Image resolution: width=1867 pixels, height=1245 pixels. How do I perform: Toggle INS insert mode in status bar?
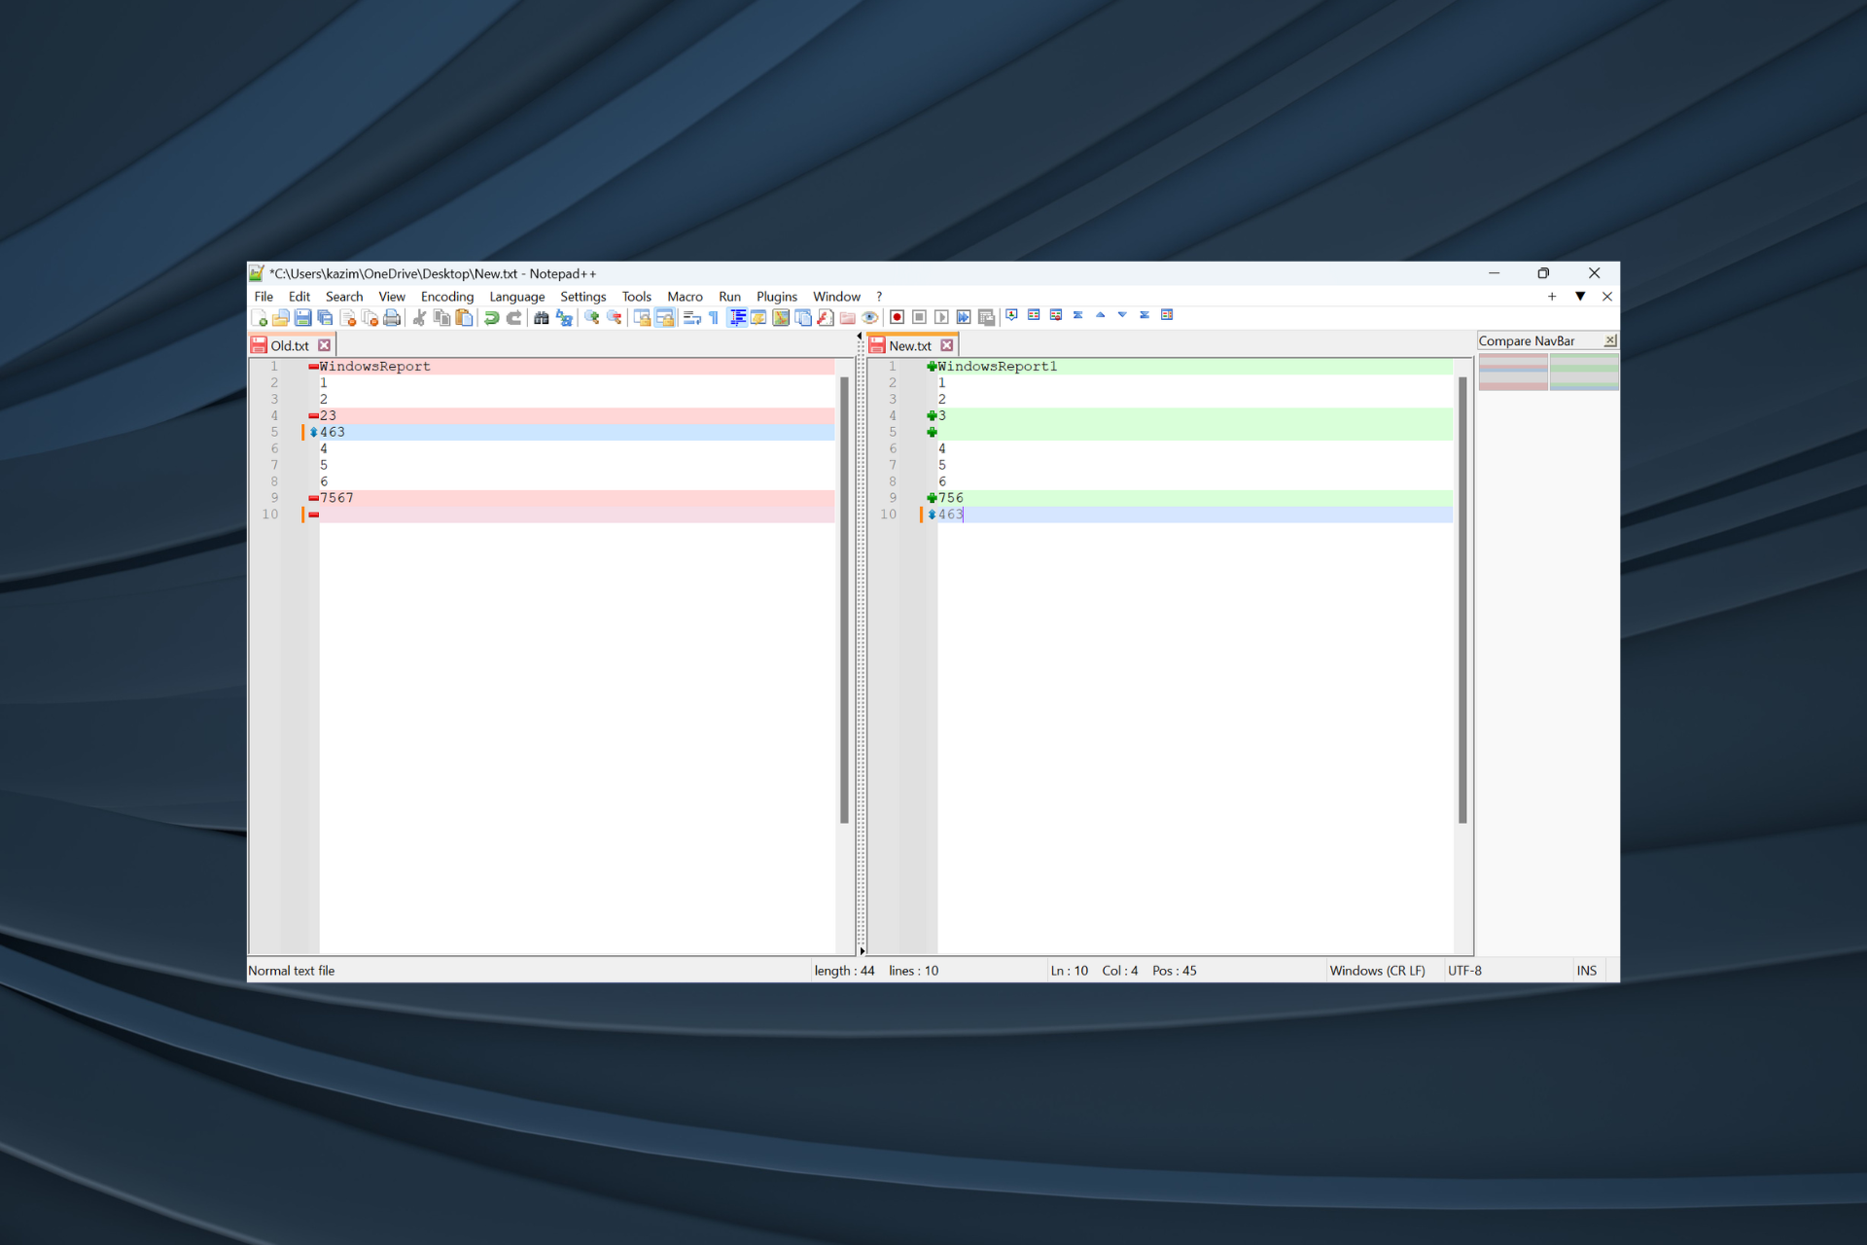pyautogui.click(x=1586, y=971)
